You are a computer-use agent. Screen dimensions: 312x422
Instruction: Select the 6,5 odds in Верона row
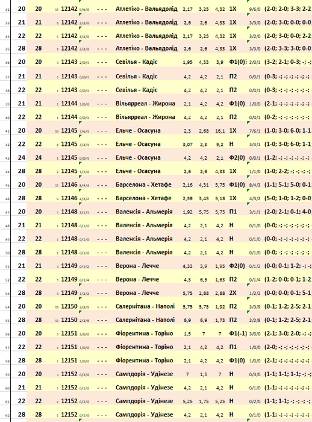point(204,280)
